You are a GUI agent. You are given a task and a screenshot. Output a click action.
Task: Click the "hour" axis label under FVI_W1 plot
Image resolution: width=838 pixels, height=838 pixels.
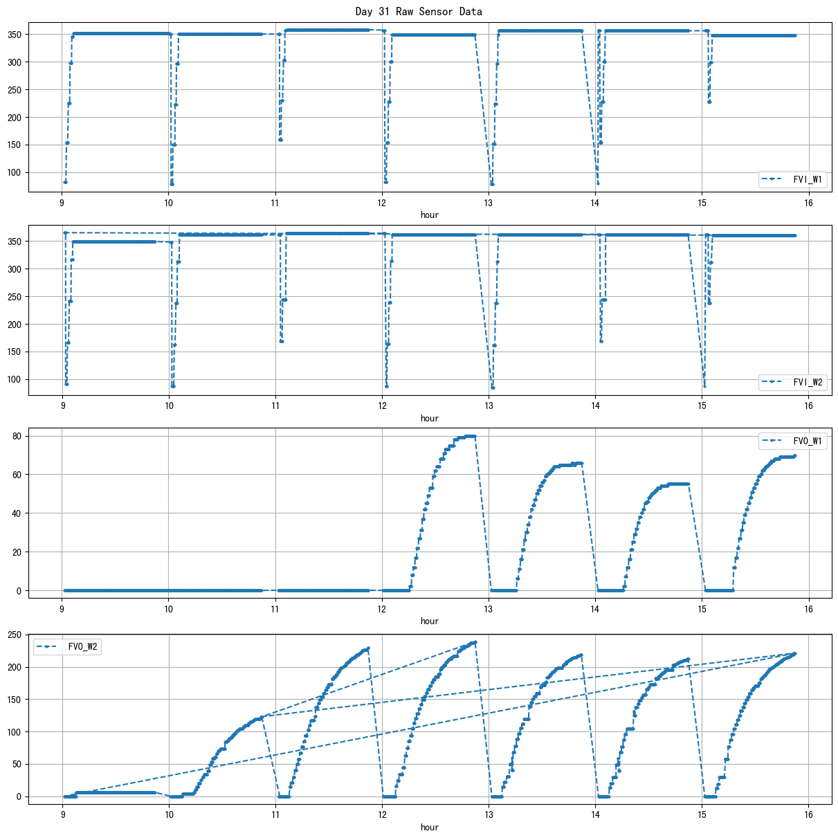click(x=430, y=215)
